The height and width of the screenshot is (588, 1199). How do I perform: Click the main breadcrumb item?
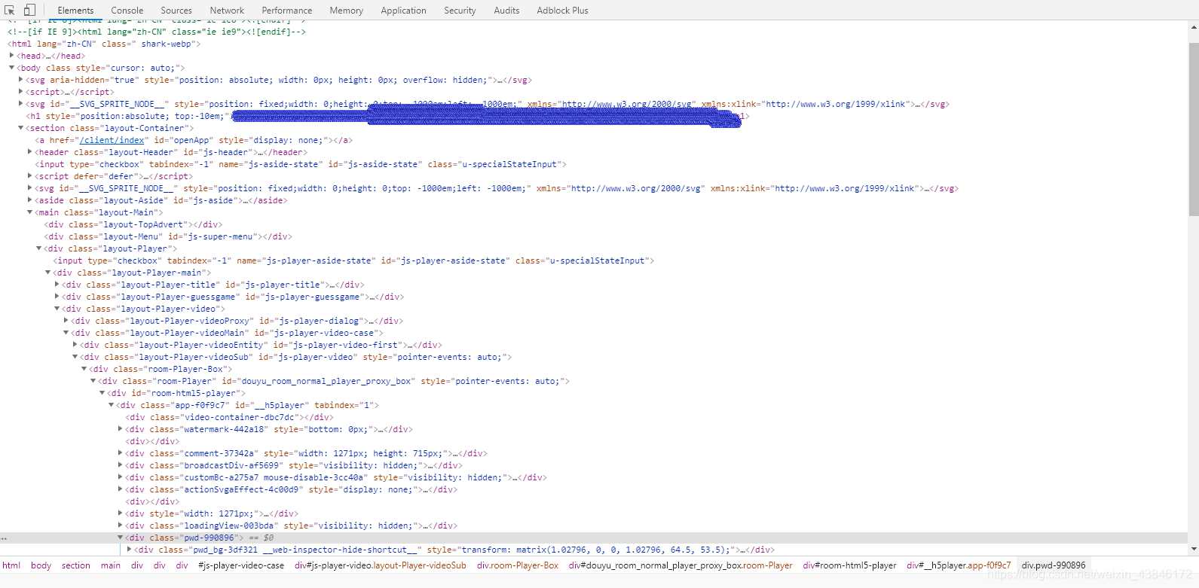click(x=111, y=565)
